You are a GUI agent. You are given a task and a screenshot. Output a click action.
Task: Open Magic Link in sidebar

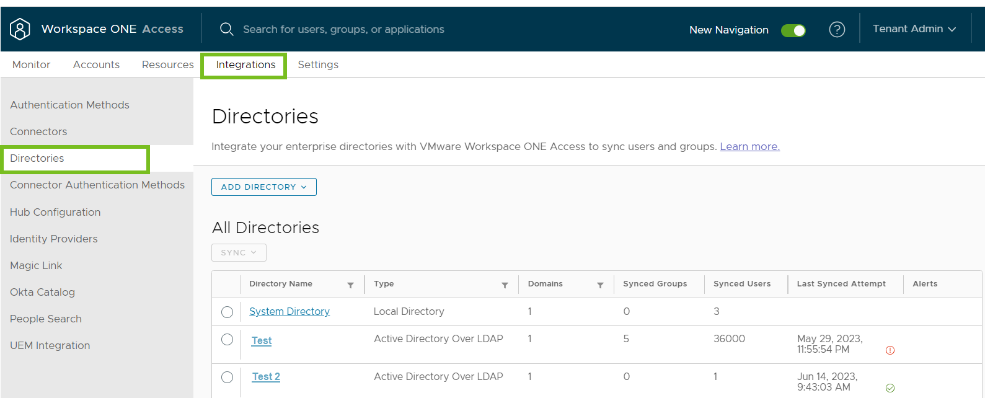click(x=36, y=265)
